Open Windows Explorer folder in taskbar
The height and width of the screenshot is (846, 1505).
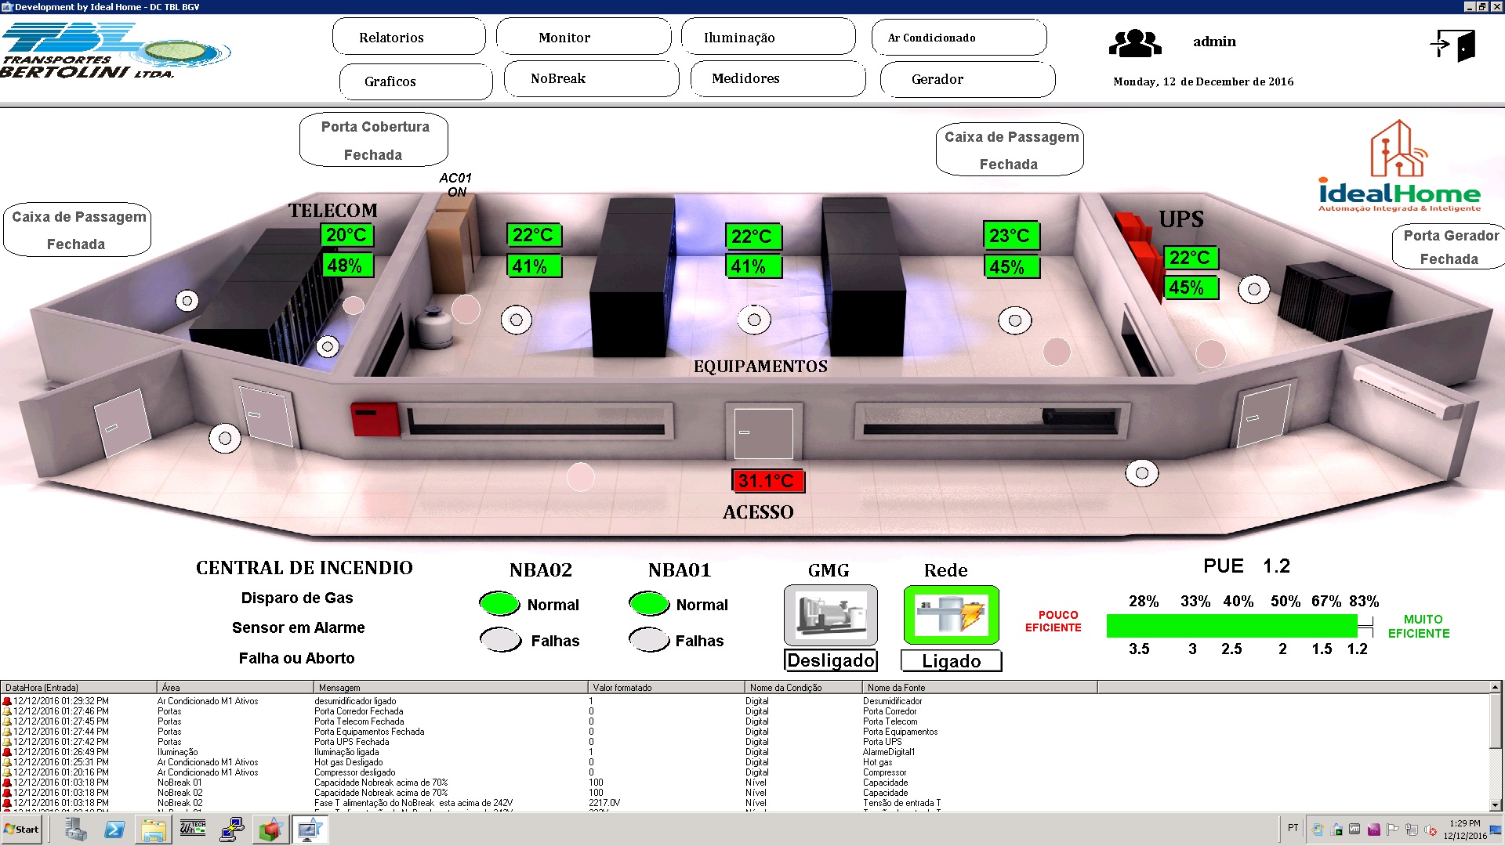coord(154,829)
